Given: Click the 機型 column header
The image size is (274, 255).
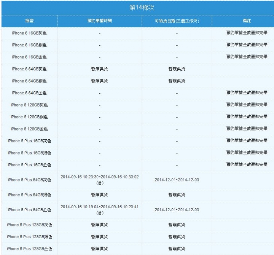Looking at the screenshot, I should pyautogui.click(x=29, y=21).
